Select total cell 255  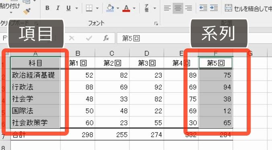click(112, 135)
